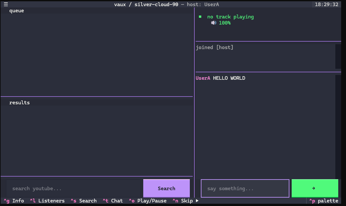Viewport: 346px width, 206px height.
Task: Toggle Play/Pause in the footer
Action: [x=148, y=201]
